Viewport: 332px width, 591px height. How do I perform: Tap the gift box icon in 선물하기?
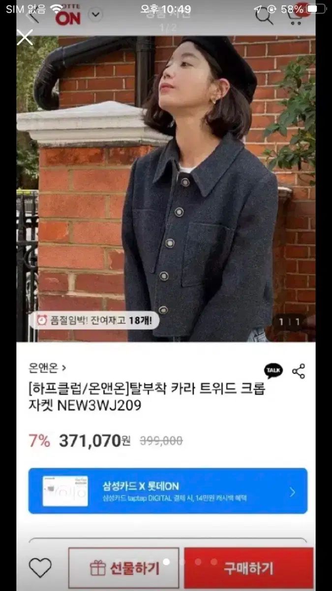[x=98, y=568]
